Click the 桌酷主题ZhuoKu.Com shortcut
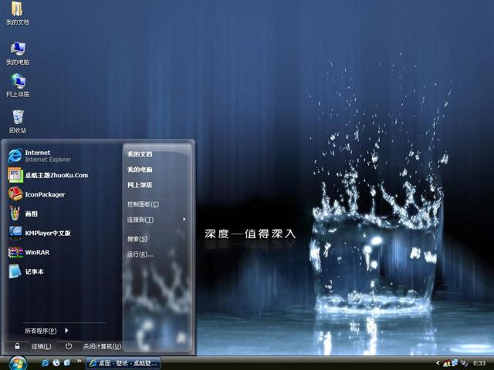 pyautogui.click(x=54, y=175)
